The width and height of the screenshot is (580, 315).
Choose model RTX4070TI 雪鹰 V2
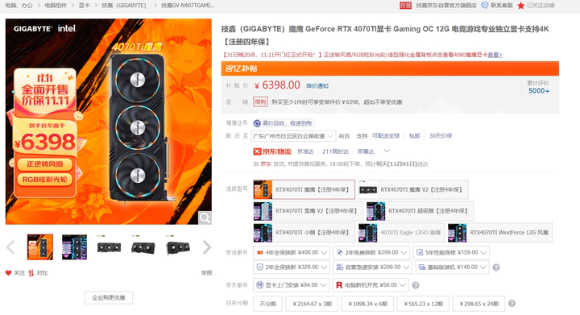pos(308,211)
